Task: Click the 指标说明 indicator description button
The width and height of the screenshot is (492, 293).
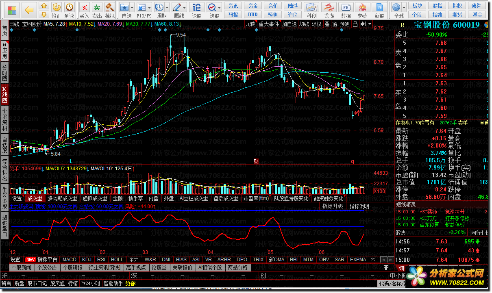Action: (359, 206)
